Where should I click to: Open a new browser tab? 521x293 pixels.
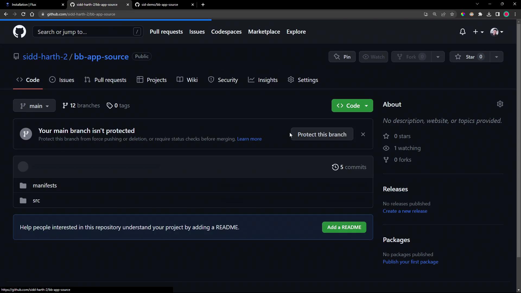203,5
